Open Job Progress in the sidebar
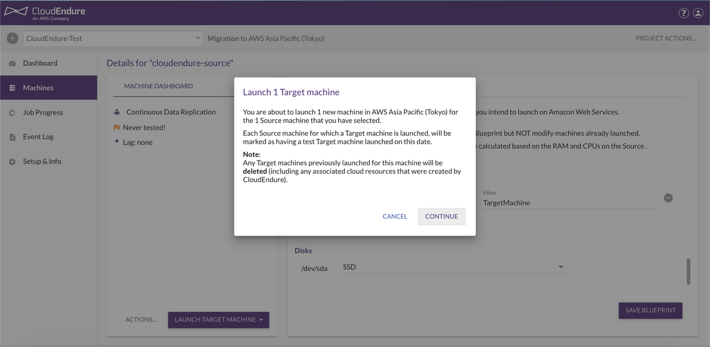The height and width of the screenshot is (347, 710). [x=49, y=113]
